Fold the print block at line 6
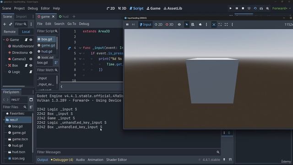293x165 pixels. (x=80, y=59)
